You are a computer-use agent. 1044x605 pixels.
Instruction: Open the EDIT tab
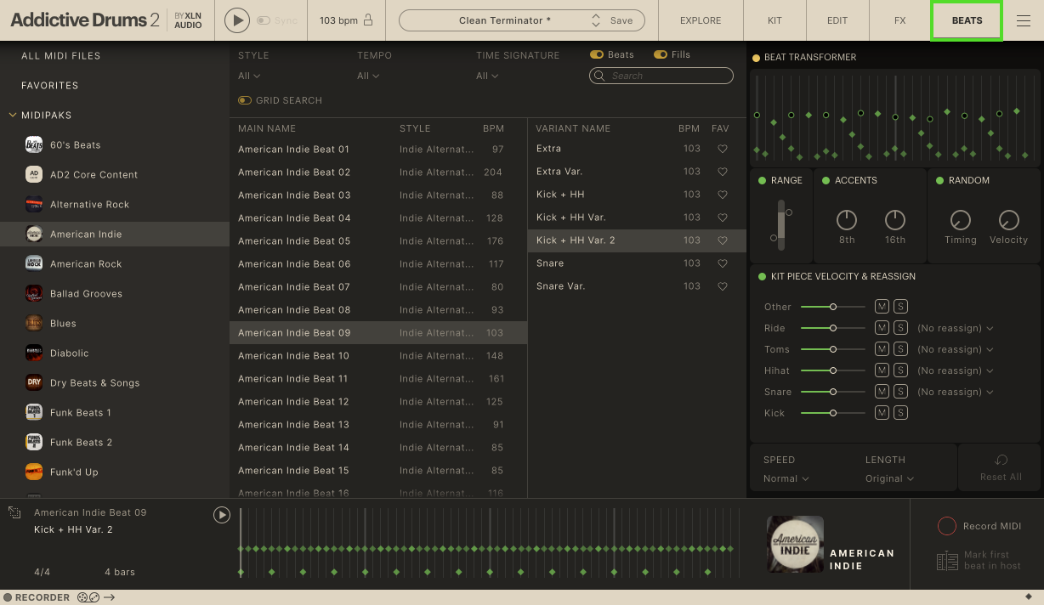pyautogui.click(x=837, y=20)
